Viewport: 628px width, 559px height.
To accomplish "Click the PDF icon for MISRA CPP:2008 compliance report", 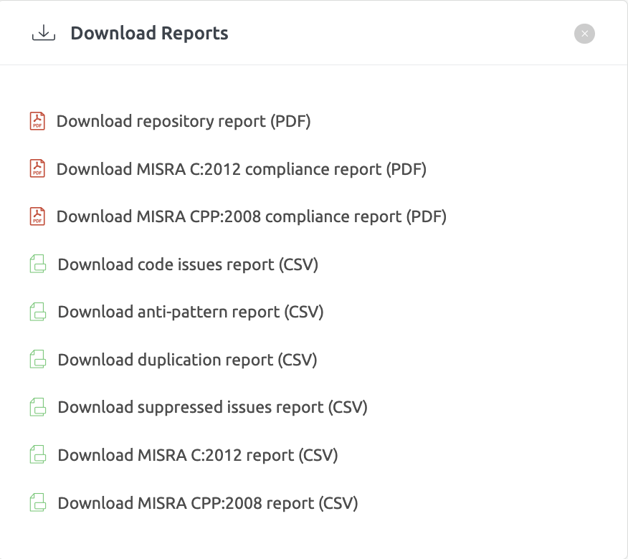I will 37,216.
